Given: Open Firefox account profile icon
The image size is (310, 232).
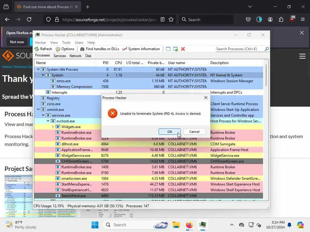Looking at the screenshot, I should click(x=270, y=19).
